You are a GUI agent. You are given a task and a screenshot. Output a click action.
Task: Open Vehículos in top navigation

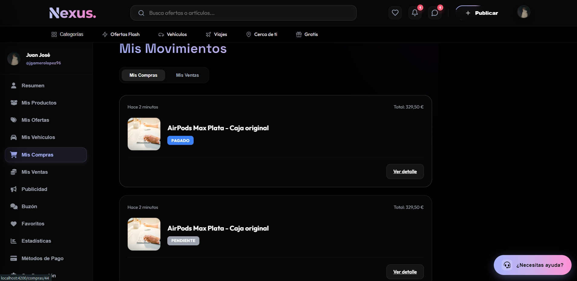point(173,34)
